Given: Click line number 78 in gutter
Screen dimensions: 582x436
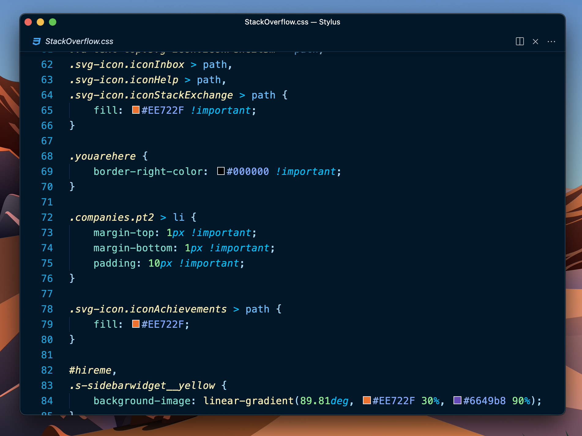Looking at the screenshot, I should 47,309.
